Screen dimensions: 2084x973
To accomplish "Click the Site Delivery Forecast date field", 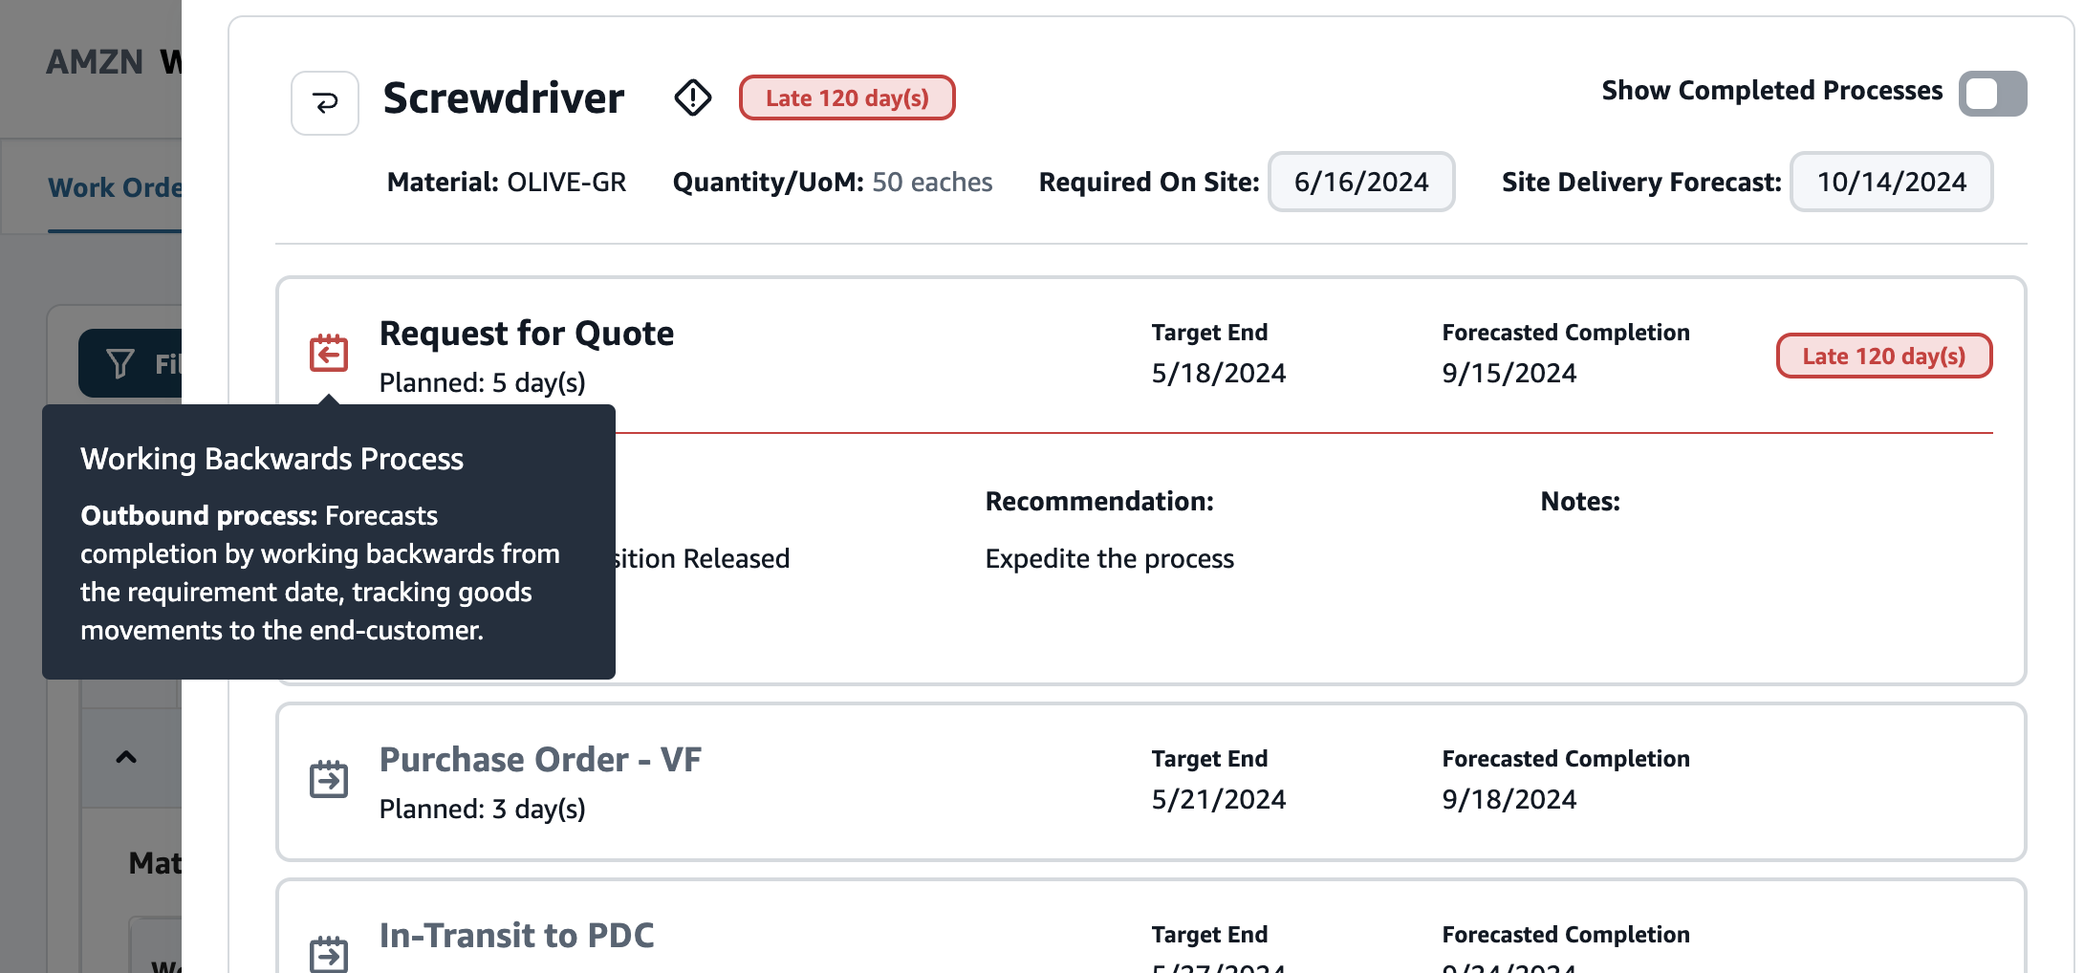I will point(1891,182).
